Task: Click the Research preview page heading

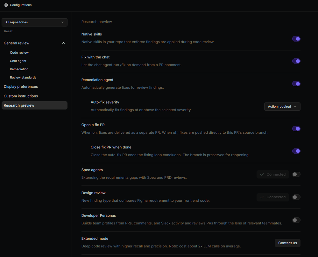Action: click(96, 22)
